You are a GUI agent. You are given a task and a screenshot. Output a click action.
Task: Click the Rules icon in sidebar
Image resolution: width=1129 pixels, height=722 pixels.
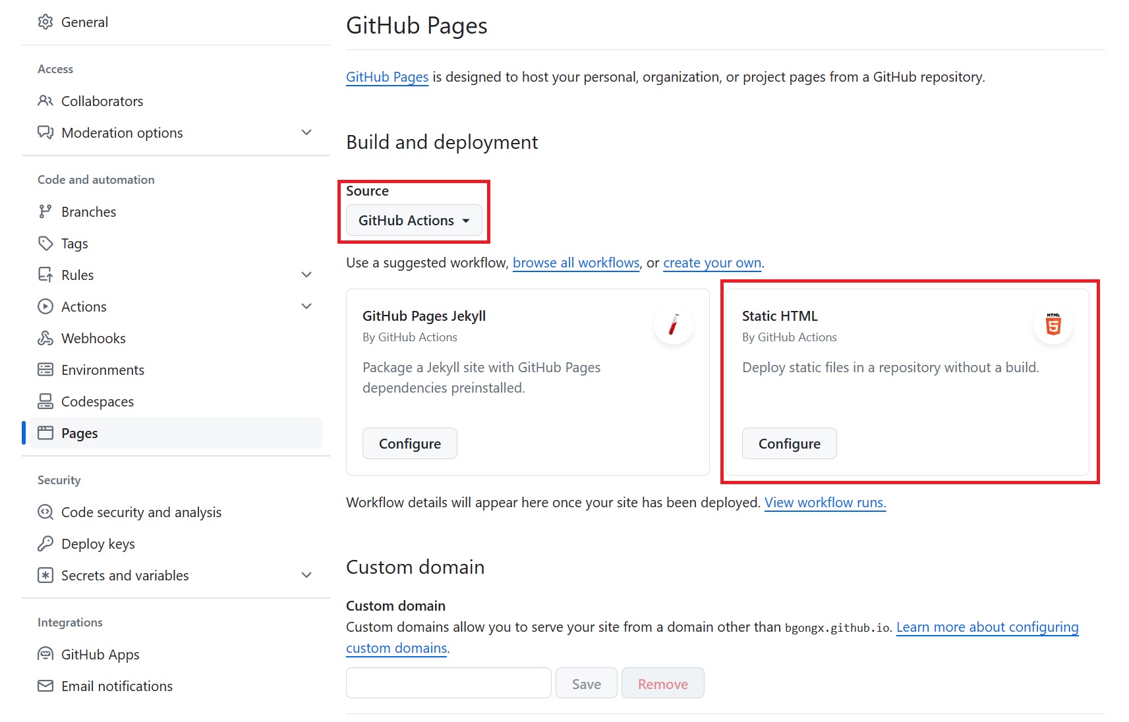(45, 275)
